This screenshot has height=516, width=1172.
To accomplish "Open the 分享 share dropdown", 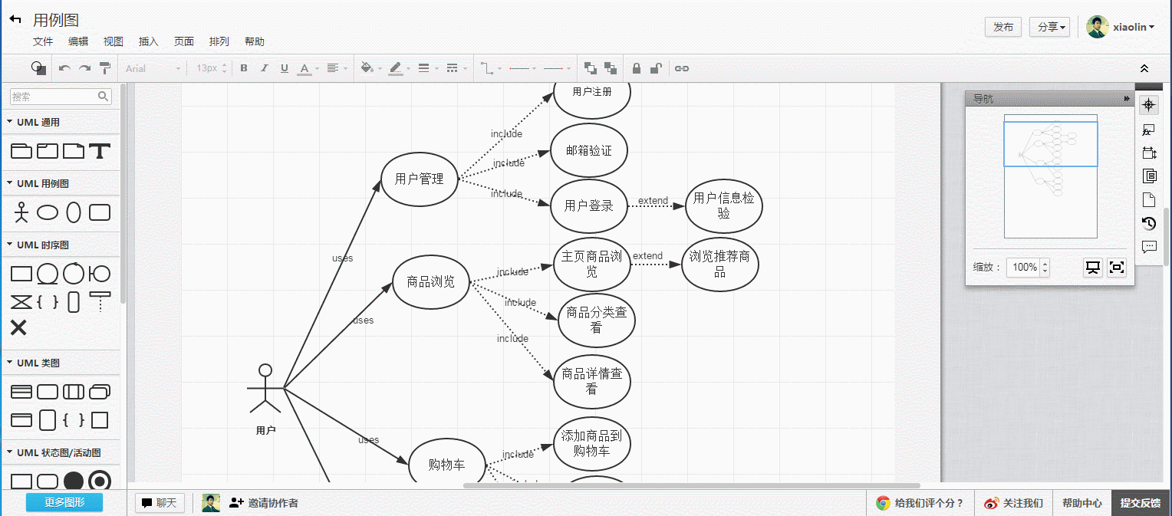I will point(1049,26).
